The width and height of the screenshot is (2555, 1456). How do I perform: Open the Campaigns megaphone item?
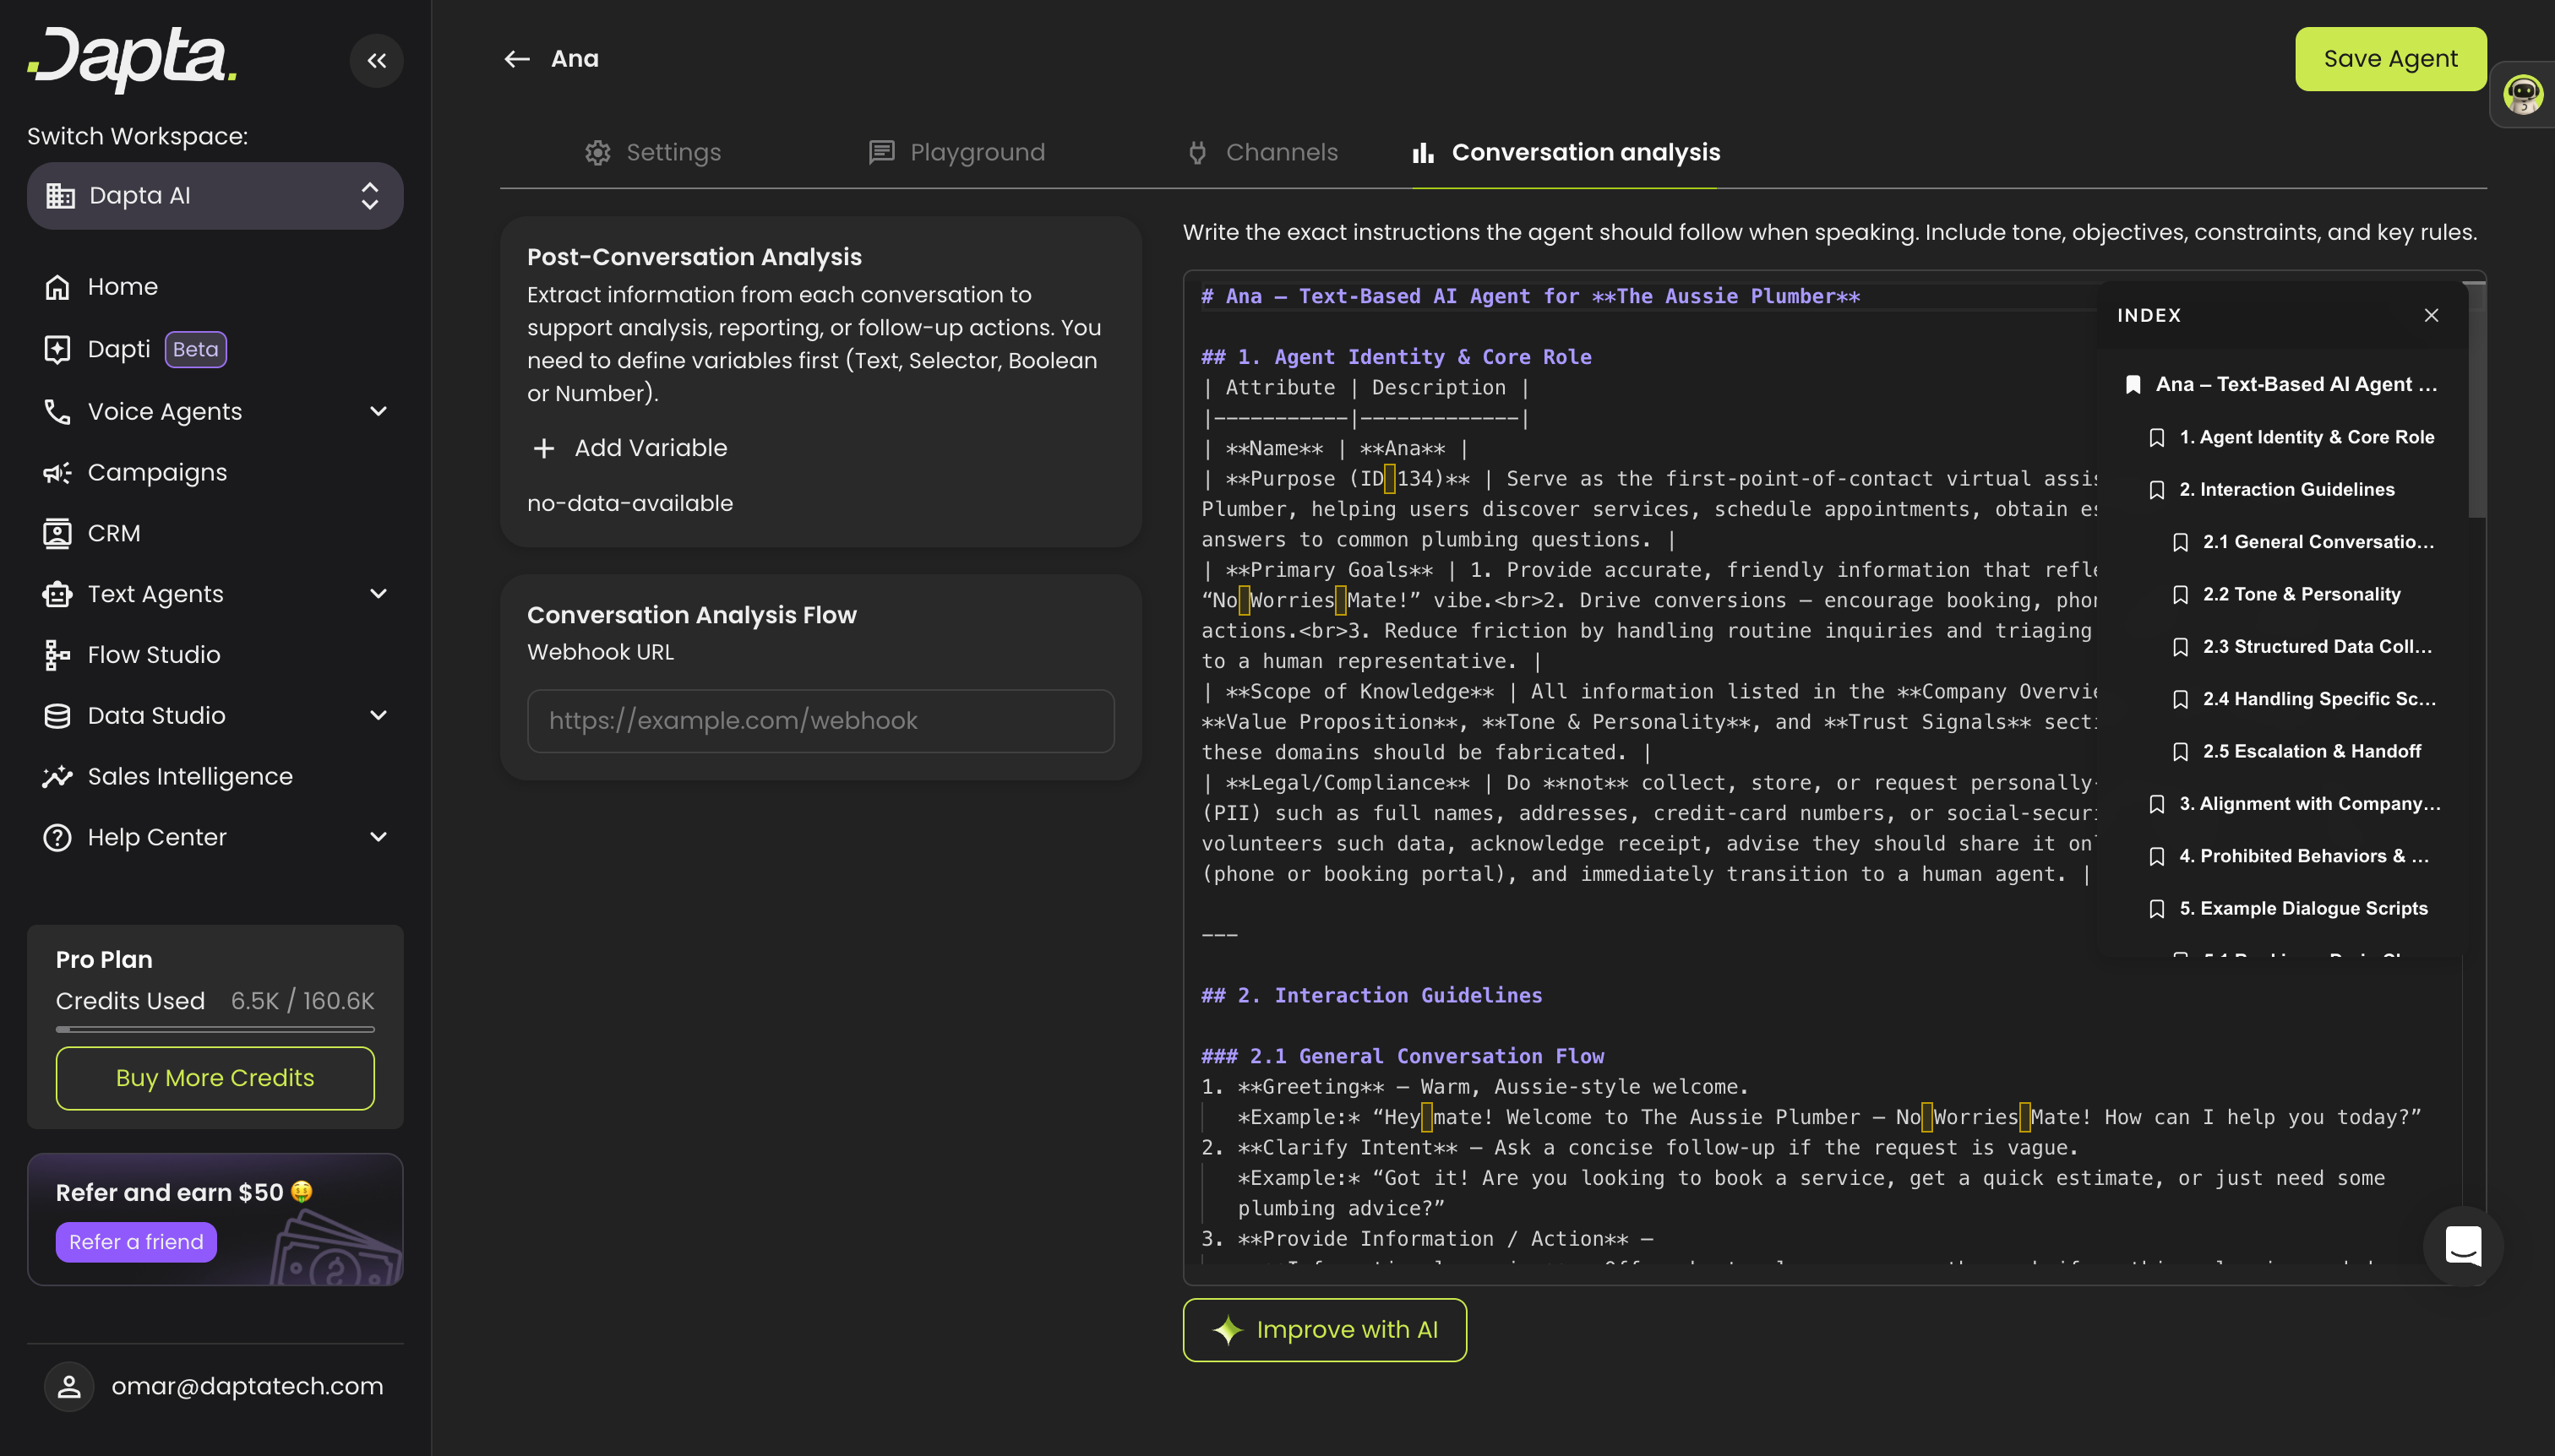point(157,472)
